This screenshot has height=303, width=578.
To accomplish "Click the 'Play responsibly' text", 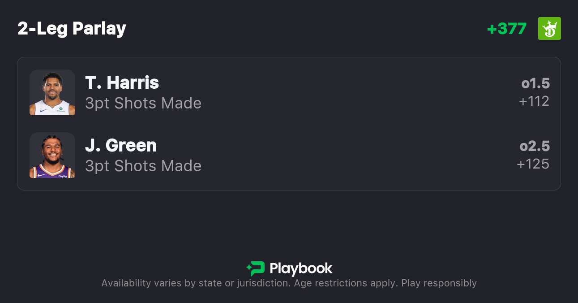I will 439,283.
